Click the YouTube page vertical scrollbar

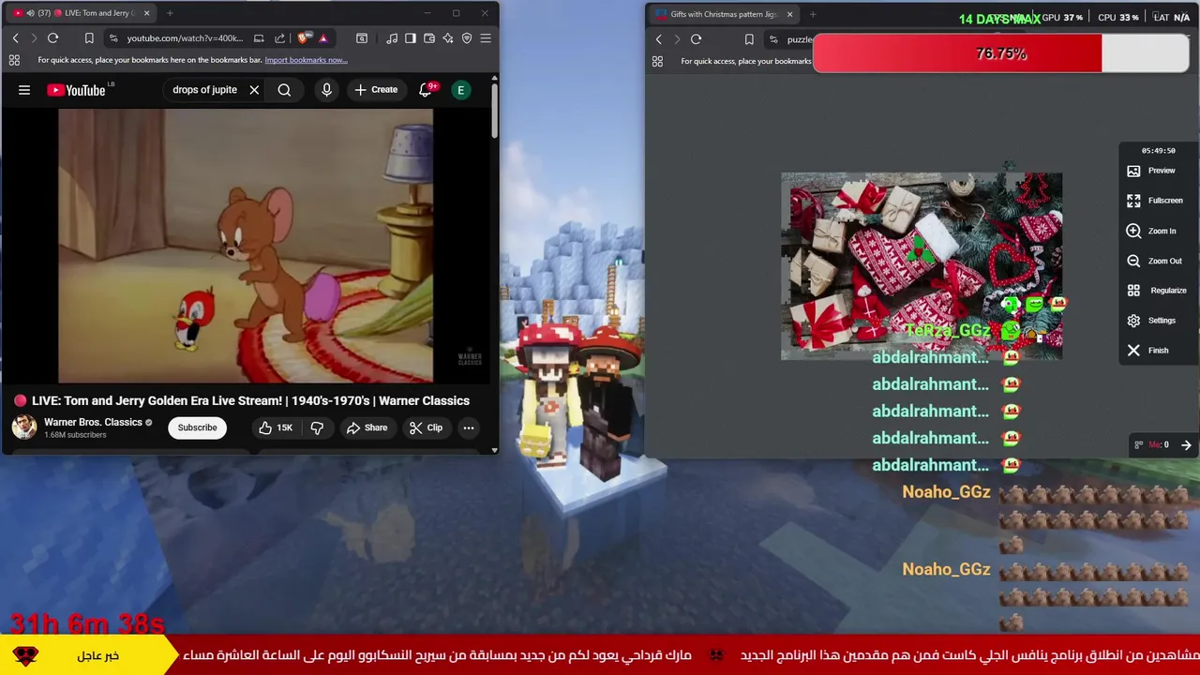coord(495,112)
